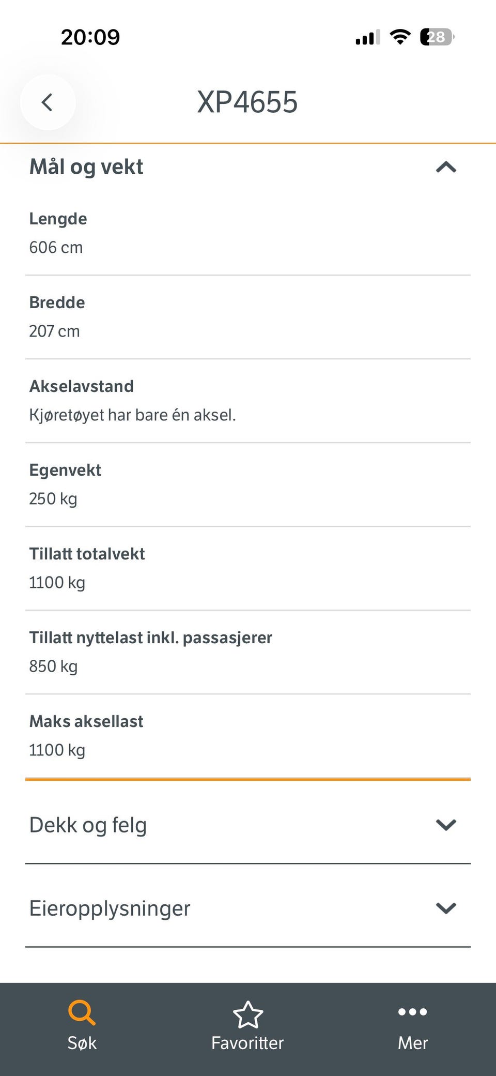The width and height of the screenshot is (496, 1076).
Task: Open the Dekk og felg section title
Action: [x=88, y=825]
